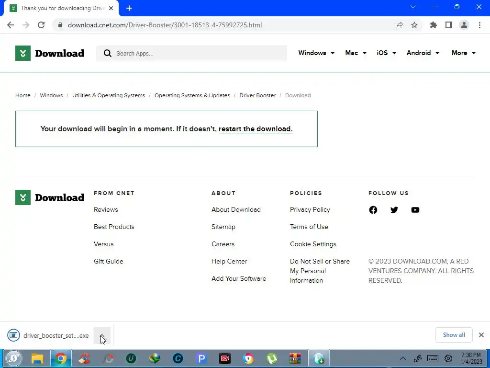Expand the Mac navigation dropdown
Viewport: 490px width, 368px height.
[x=356, y=53]
